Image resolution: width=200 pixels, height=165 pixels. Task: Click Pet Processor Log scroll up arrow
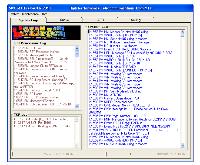tap(77, 48)
